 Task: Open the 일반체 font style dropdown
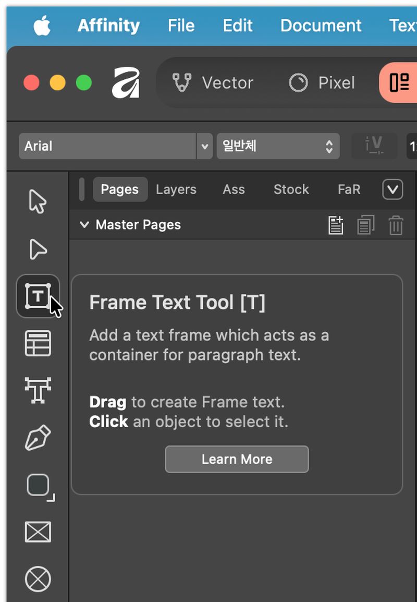[278, 146]
